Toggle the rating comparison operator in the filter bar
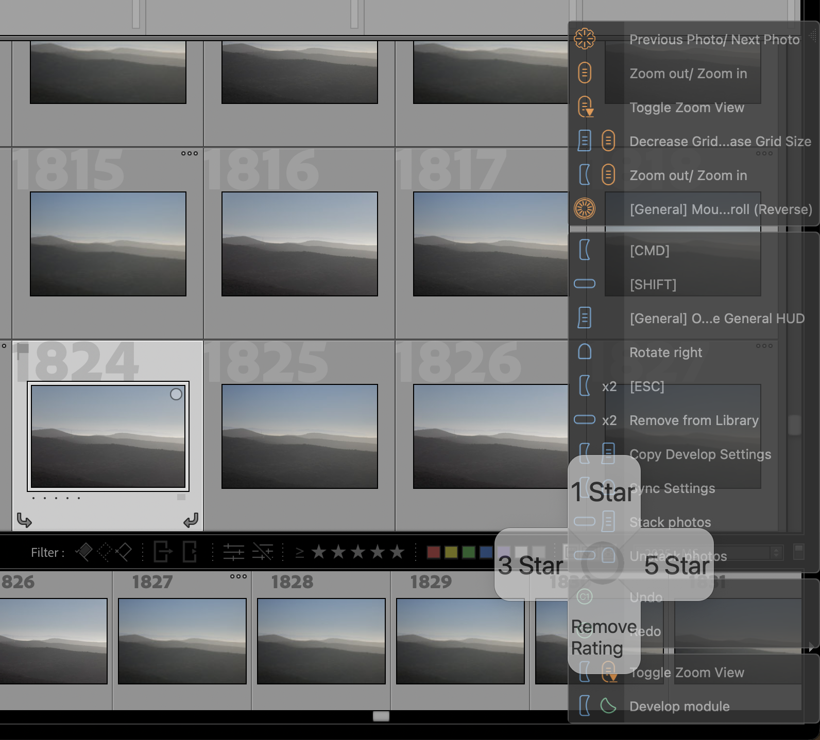This screenshot has width=820, height=740. tap(299, 553)
